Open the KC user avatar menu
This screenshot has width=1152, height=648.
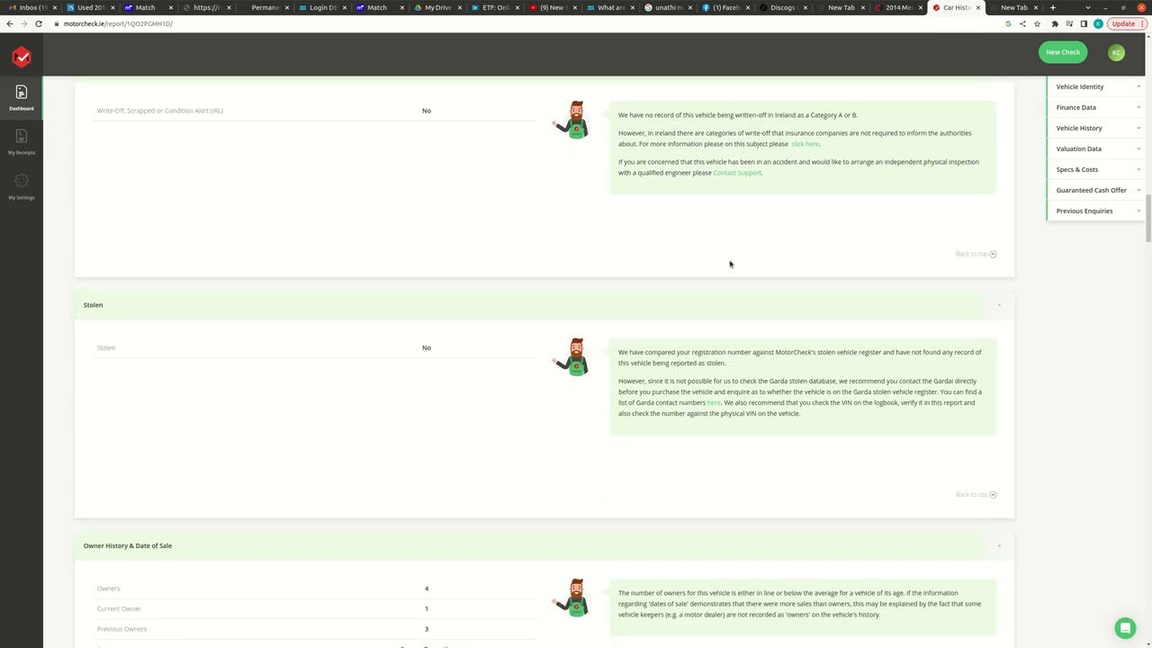(1116, 52)
